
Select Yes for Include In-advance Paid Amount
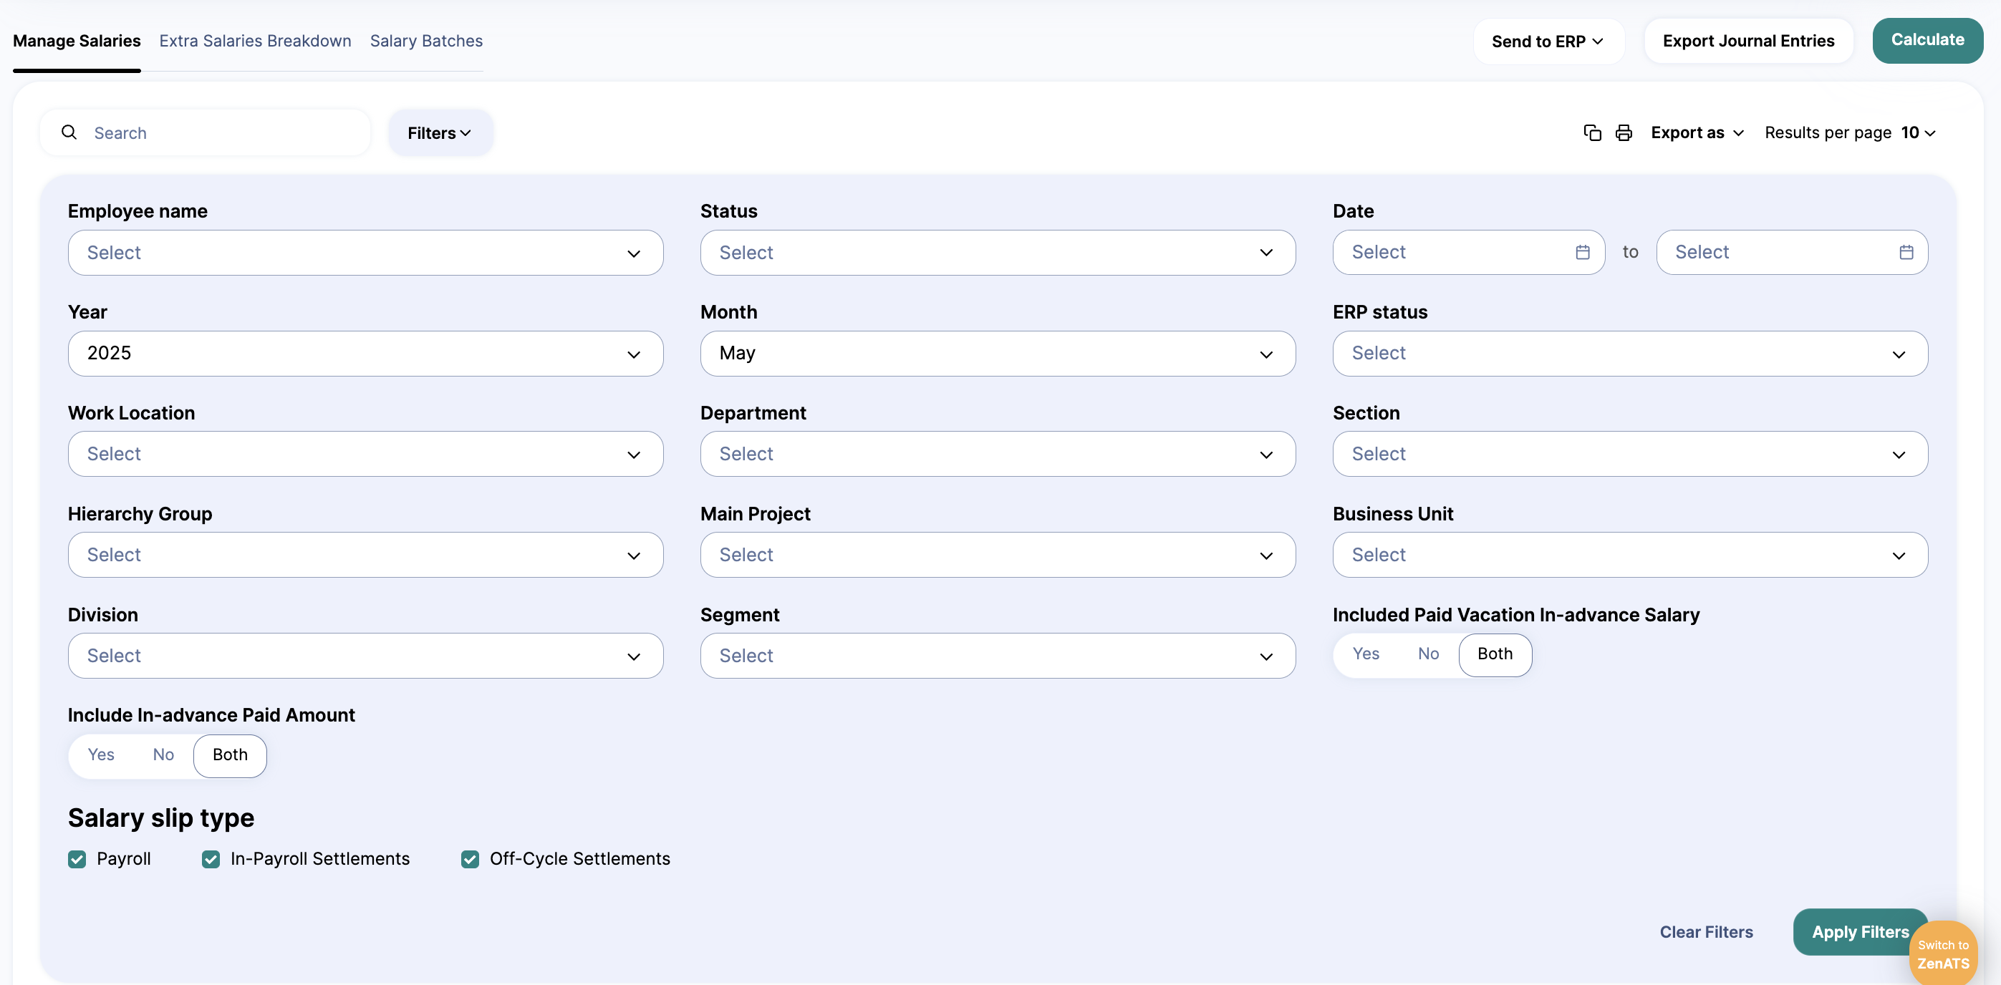pos(101,754)
